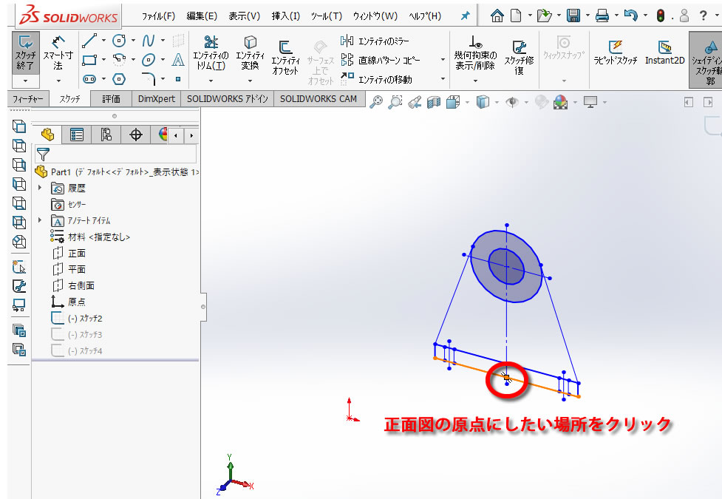Screen dimensions: 722x499
Task: Click Repair Sketch (スケッチ修復) in ribbon
Action: [x=519, y=57]
